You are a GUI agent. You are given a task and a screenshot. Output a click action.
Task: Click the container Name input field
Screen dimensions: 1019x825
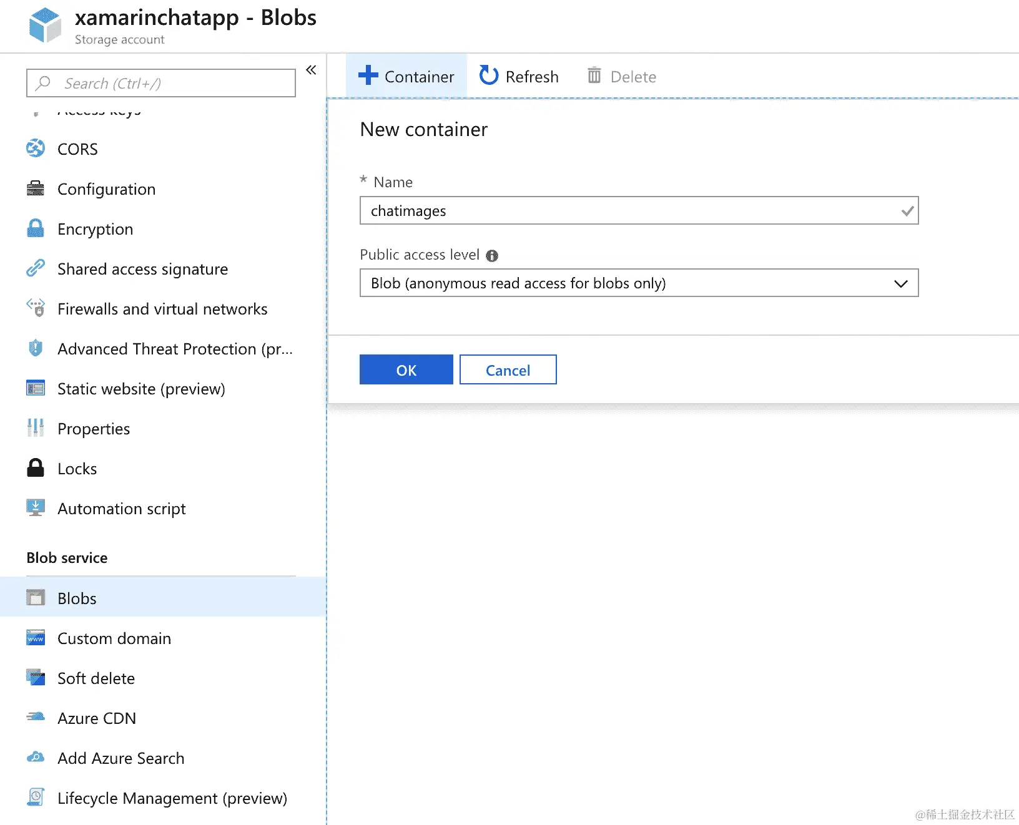pos(631,211)
